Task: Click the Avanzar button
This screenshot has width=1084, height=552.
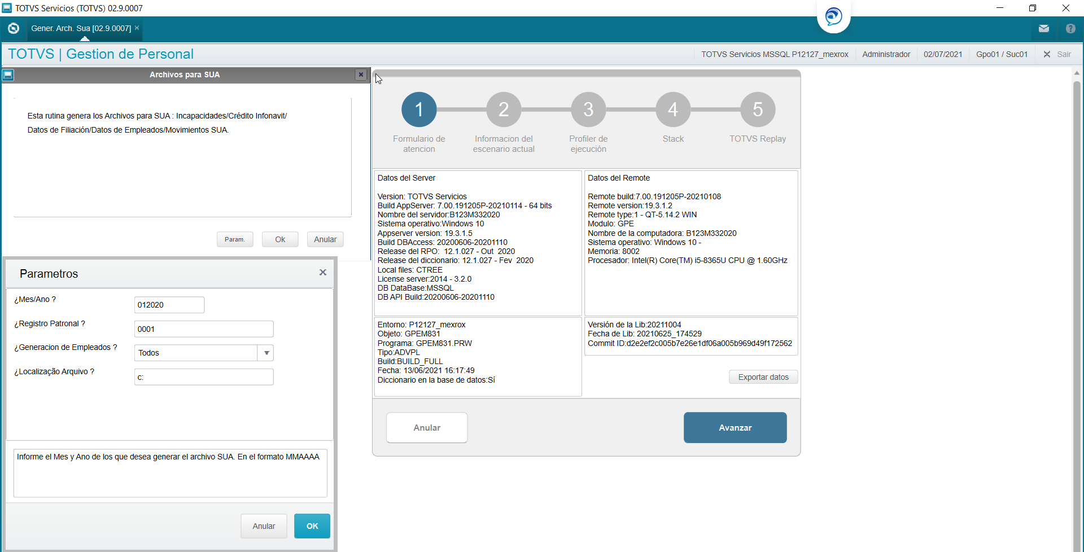Action: coord(735,428)
